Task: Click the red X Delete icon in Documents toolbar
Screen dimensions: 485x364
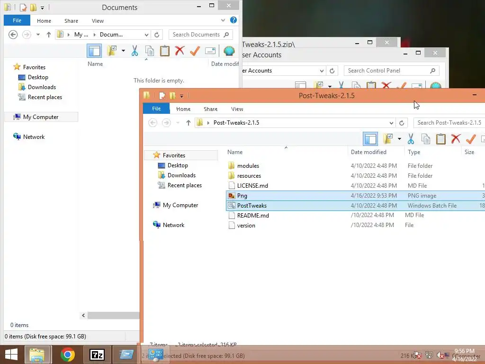Action: (180, 50)
